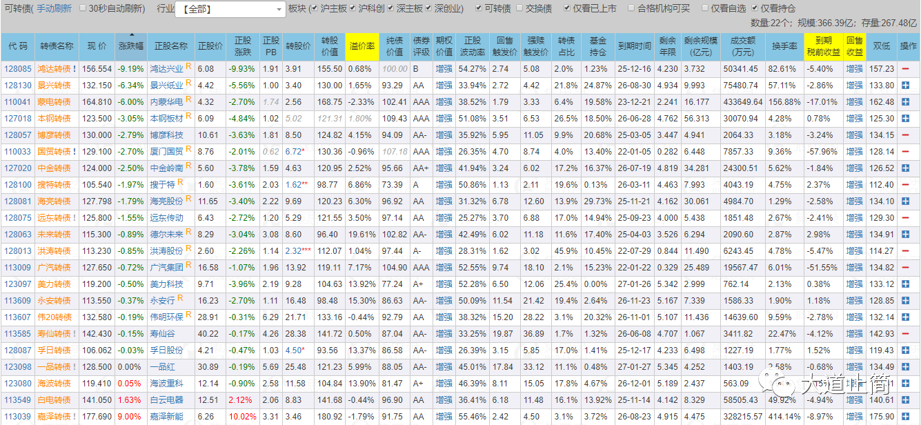Toggle the 深创业 checkbox
Viewport: 921px width, 425px height.
(428, 9)
